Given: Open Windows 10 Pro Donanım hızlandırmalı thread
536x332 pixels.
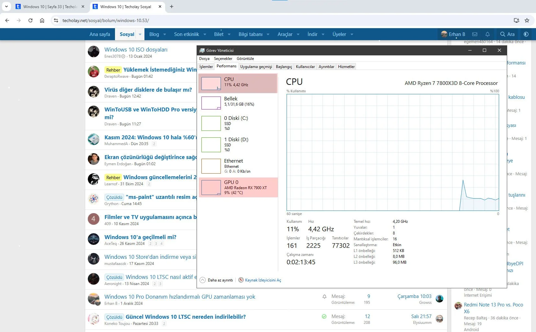Looking at the screenshot, I should [180, 297].
